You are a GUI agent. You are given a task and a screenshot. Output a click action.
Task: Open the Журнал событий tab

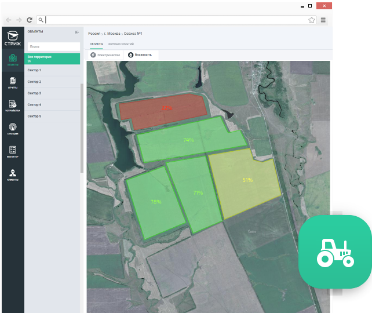[x=121, y=44]
